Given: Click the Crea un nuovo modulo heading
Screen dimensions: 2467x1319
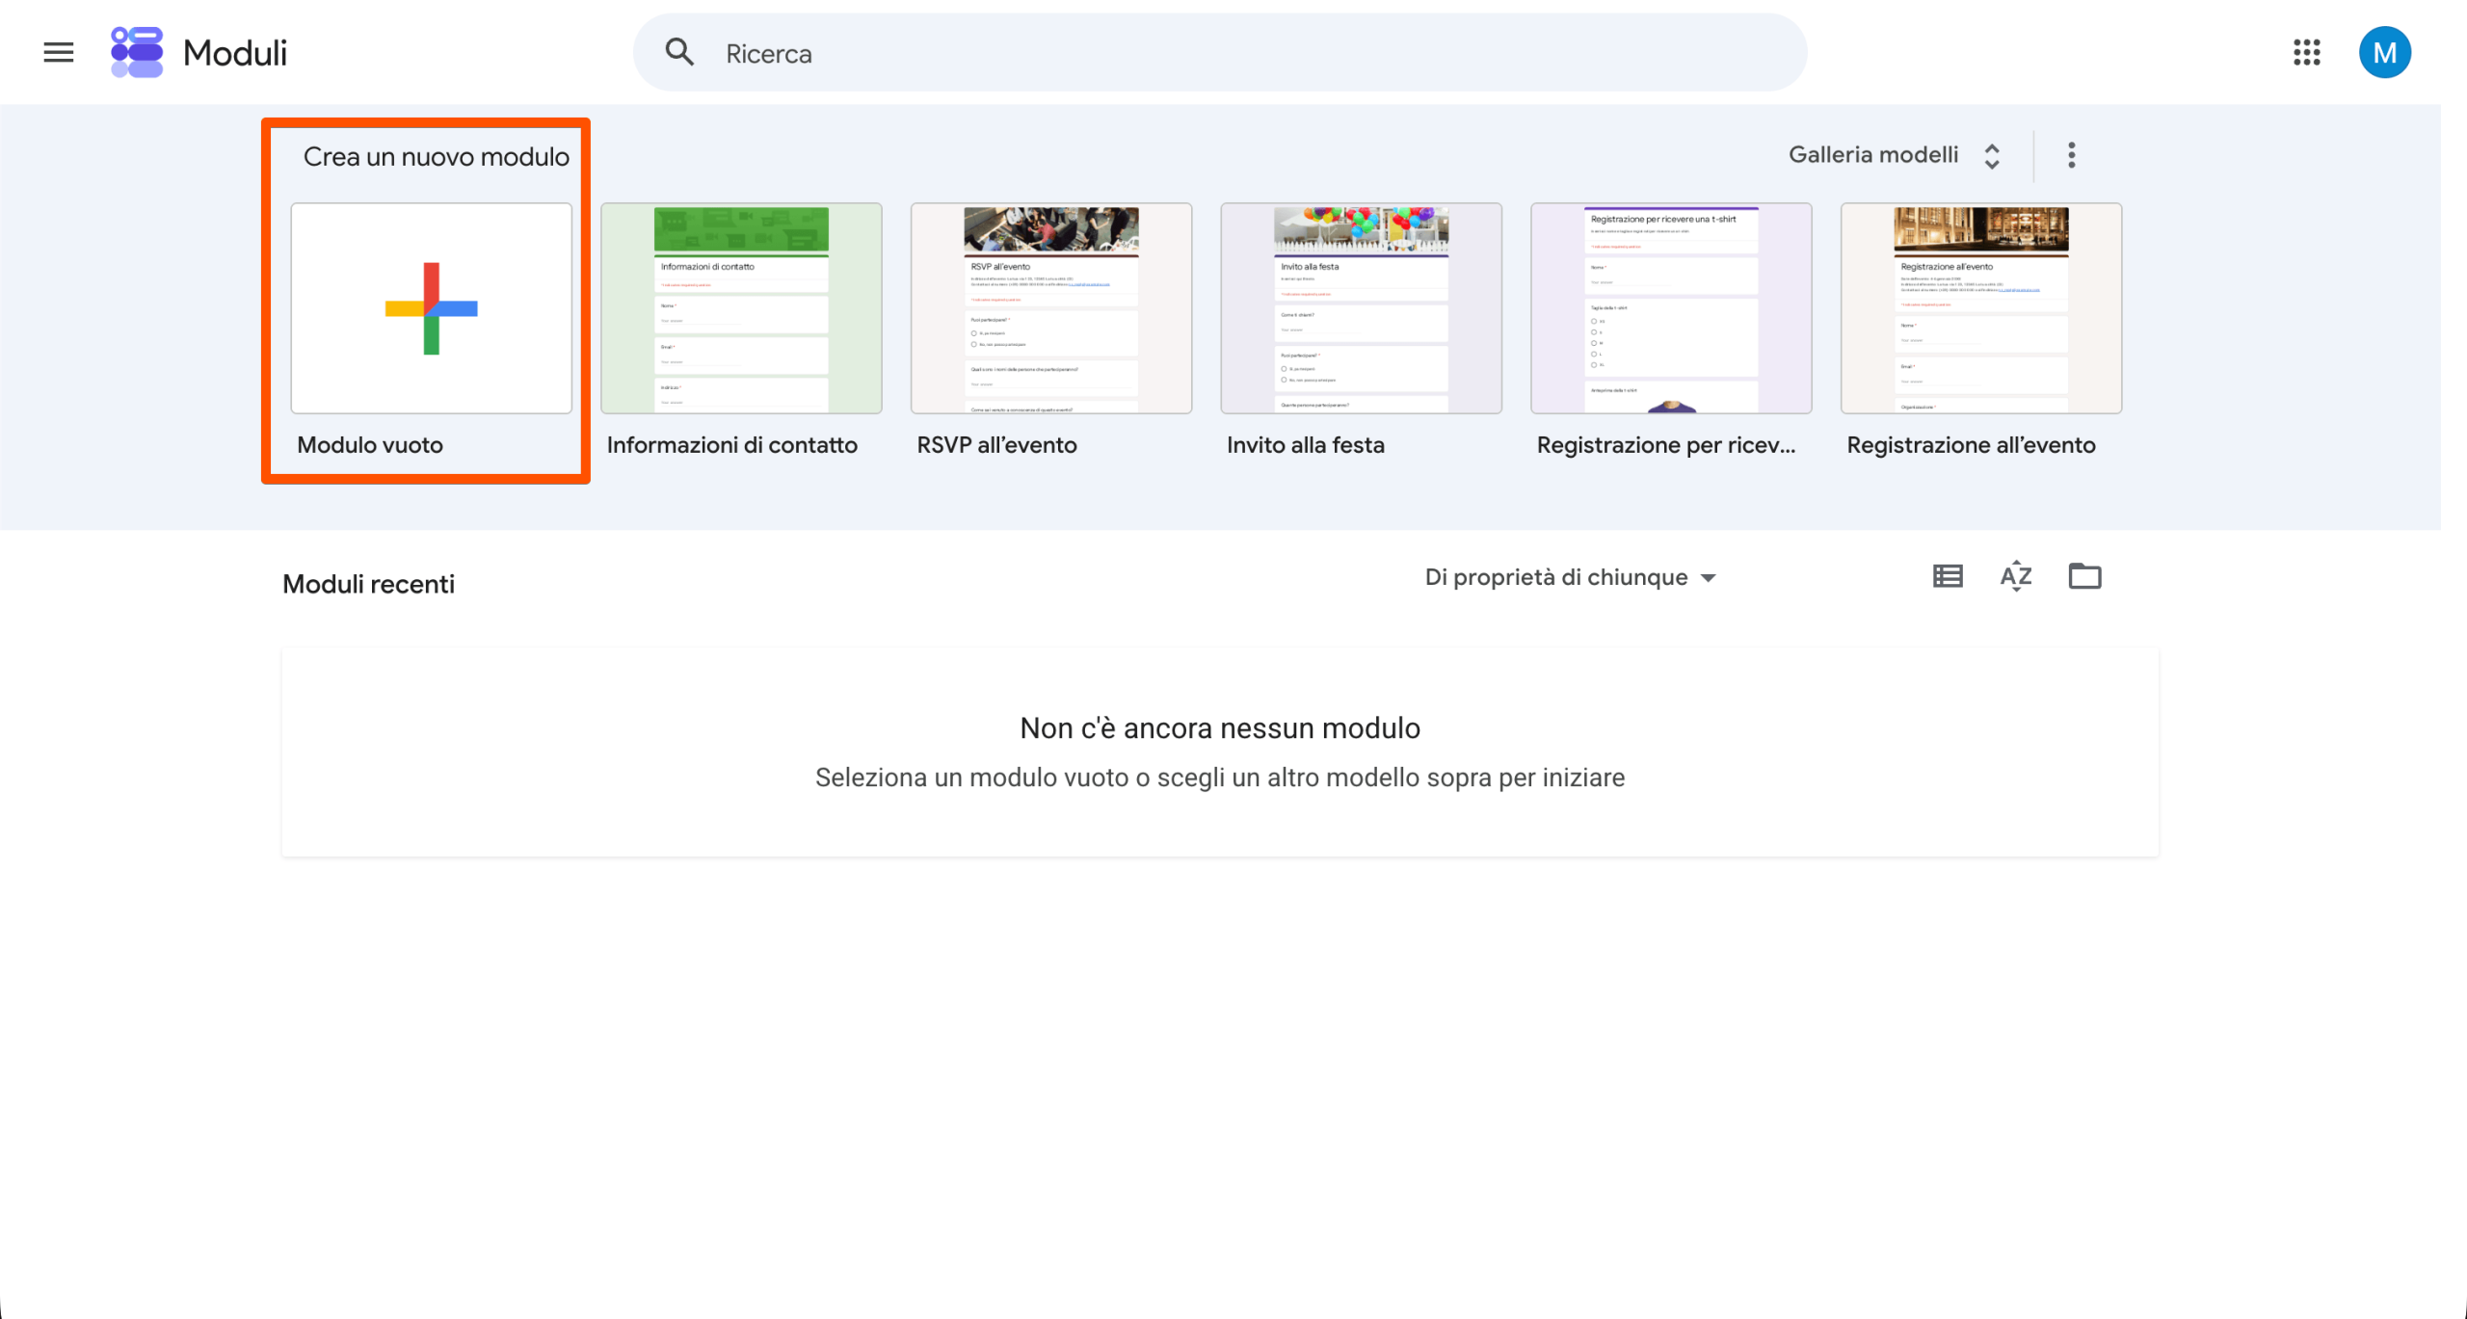Looking at the screenshot, I should coord(437,157).
